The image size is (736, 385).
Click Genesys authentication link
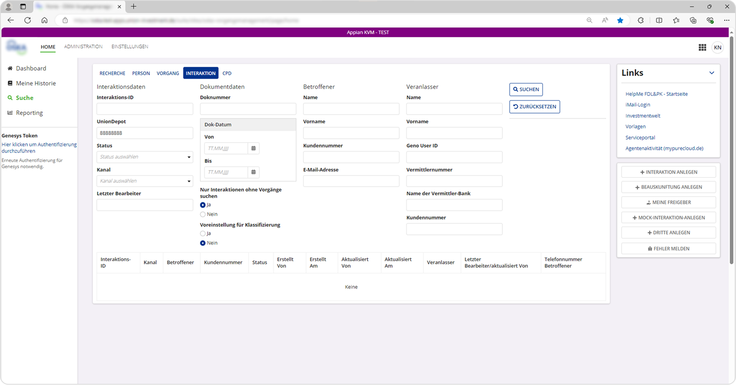coord(39,148)
